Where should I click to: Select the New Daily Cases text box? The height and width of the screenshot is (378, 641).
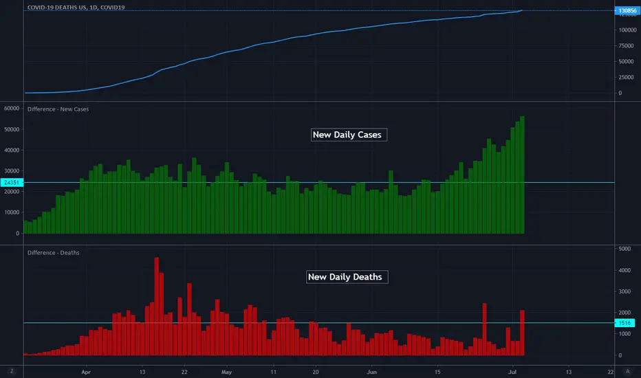point(349,135)
